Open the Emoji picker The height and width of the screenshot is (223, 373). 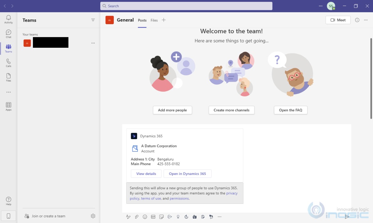point(145,217)
